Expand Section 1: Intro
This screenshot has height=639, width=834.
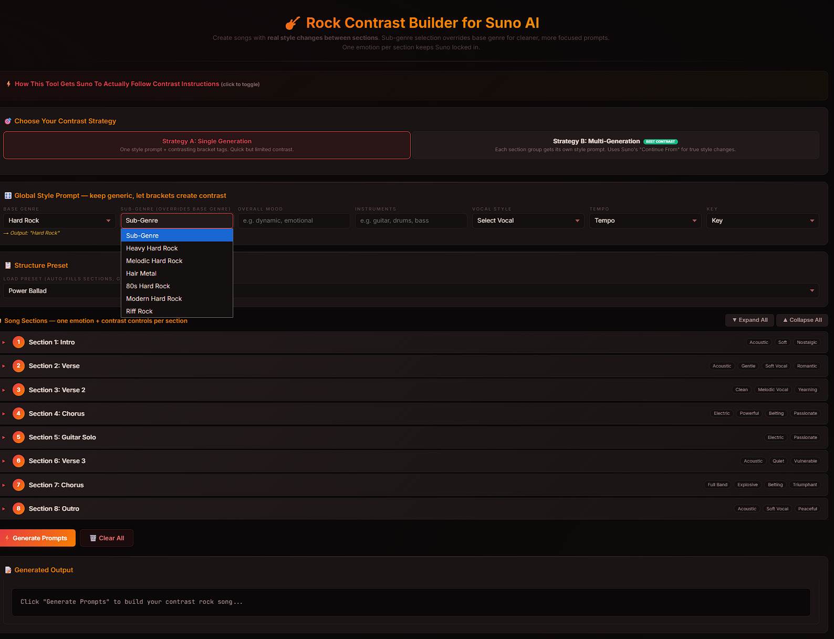pos(51,342)
